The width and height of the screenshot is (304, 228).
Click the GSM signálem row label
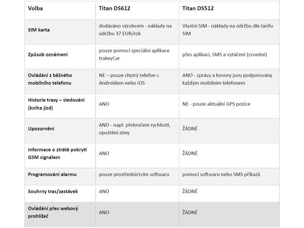(x=57, y=153)
